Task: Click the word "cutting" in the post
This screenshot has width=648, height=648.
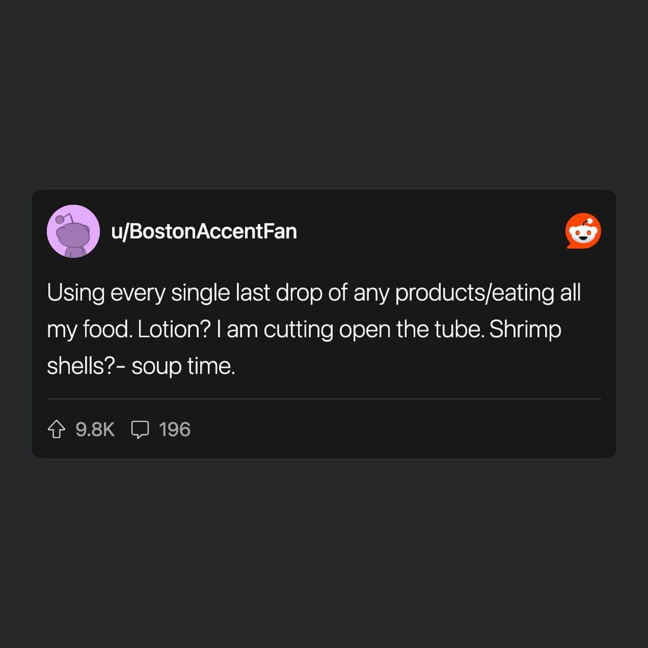Action: 298,329
